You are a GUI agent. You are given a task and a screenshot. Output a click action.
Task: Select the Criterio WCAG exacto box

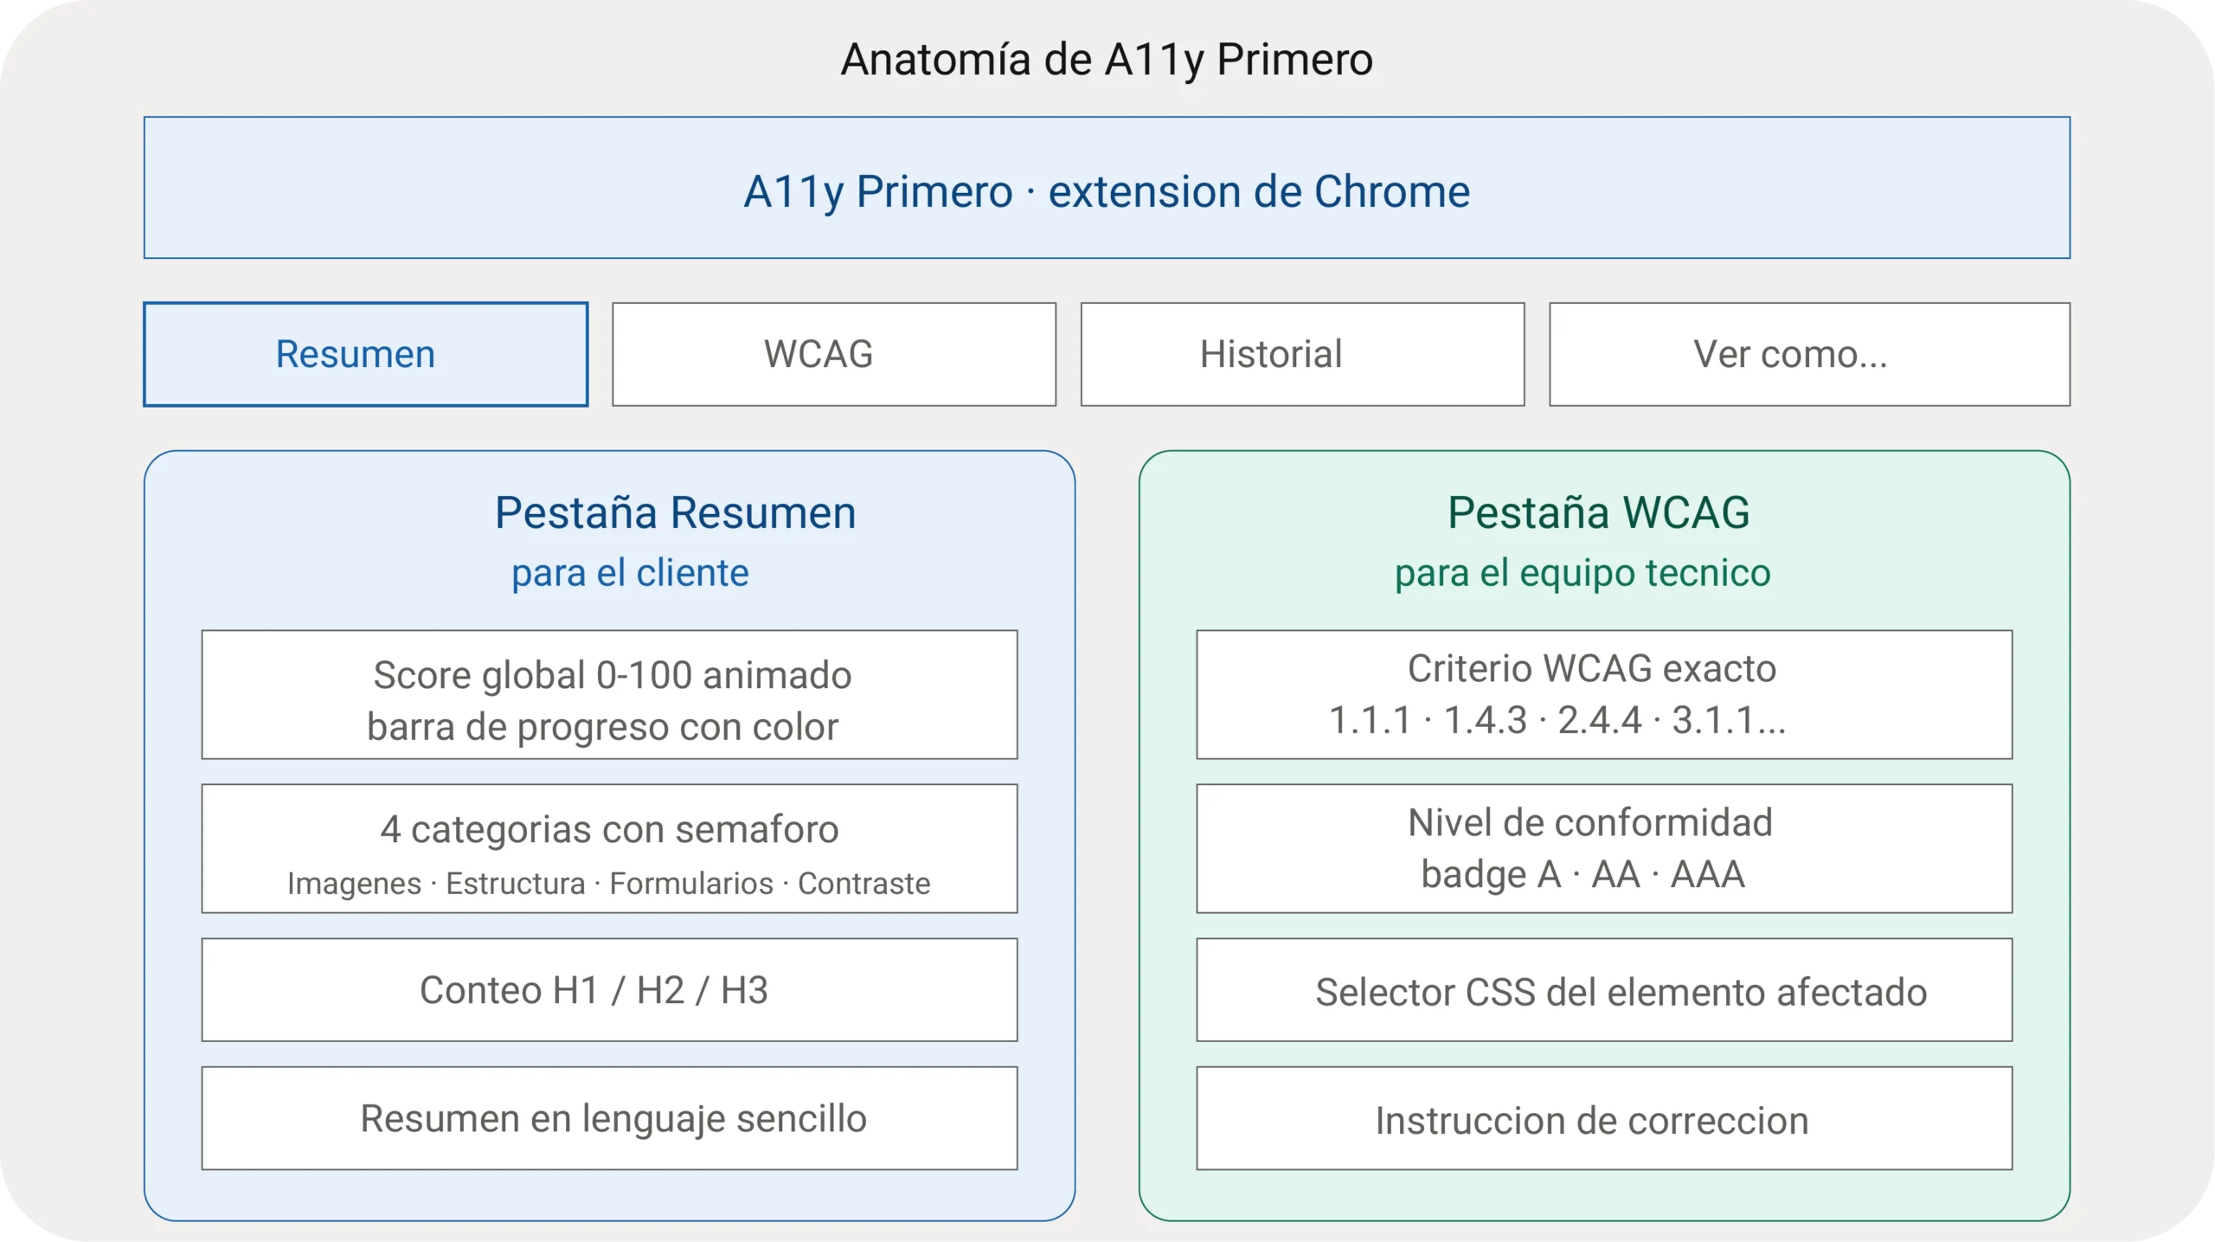point(1604,694)
